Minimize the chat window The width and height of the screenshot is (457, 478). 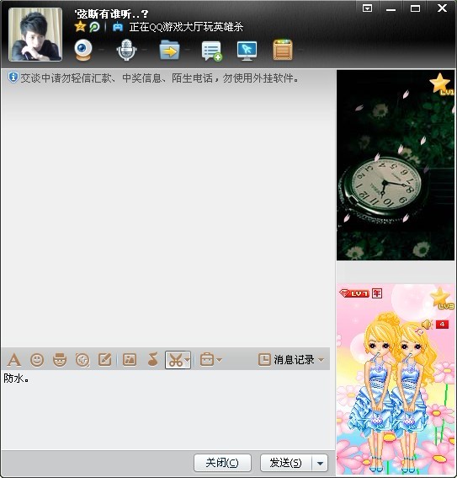(391, 9)
